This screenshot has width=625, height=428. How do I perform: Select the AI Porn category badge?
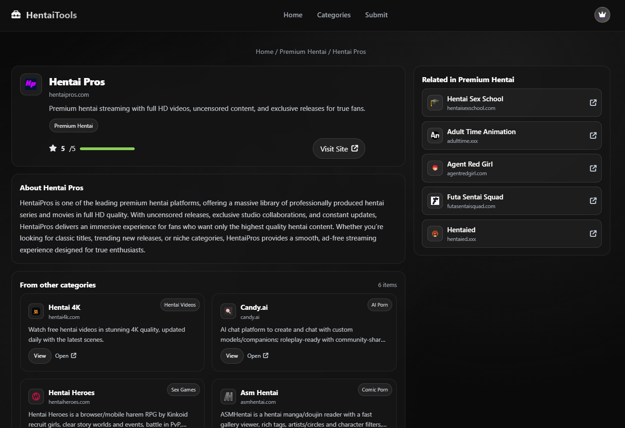pyautogui.click(x=379, y=305)
